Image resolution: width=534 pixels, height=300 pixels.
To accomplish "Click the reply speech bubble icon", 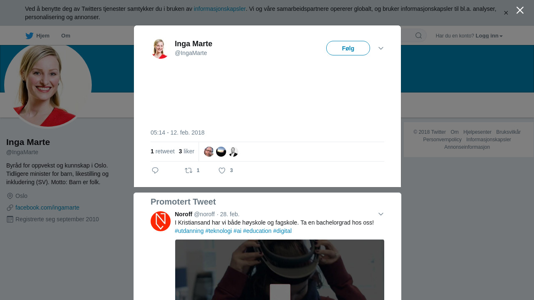I will [155, 170].
